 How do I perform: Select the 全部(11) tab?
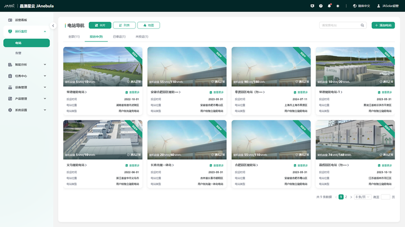pos(74,37)
